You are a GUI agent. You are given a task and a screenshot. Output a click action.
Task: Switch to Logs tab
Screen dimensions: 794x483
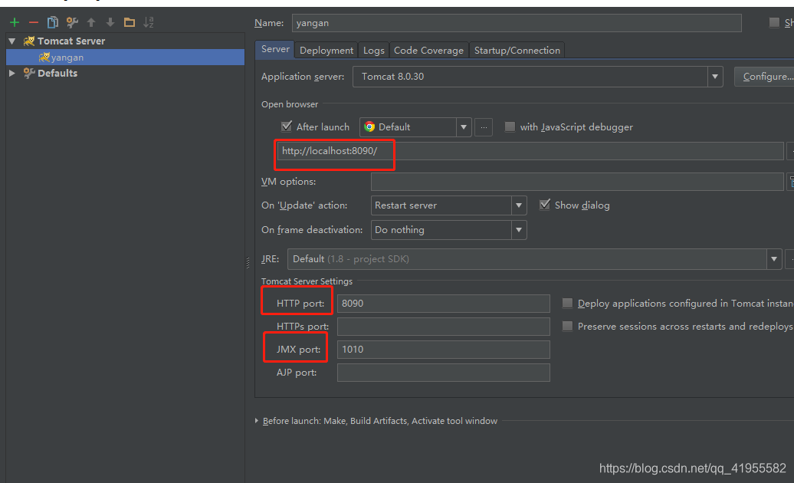[374, 50]
